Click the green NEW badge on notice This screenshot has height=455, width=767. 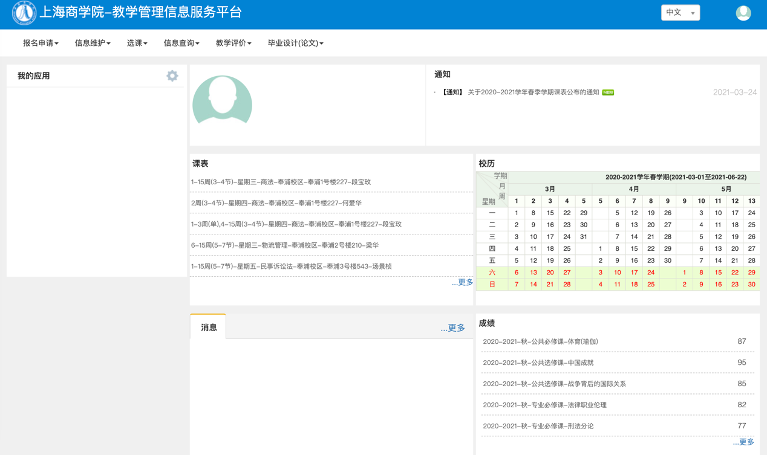pos(608,92)
